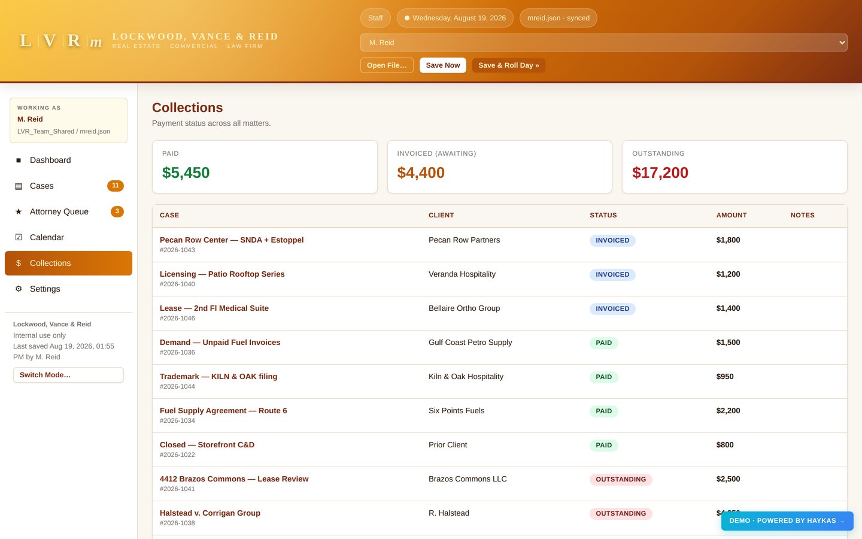Click the LVRm firm logo
Viewport: 862px width, 539px height.
(x=61, y=41)
